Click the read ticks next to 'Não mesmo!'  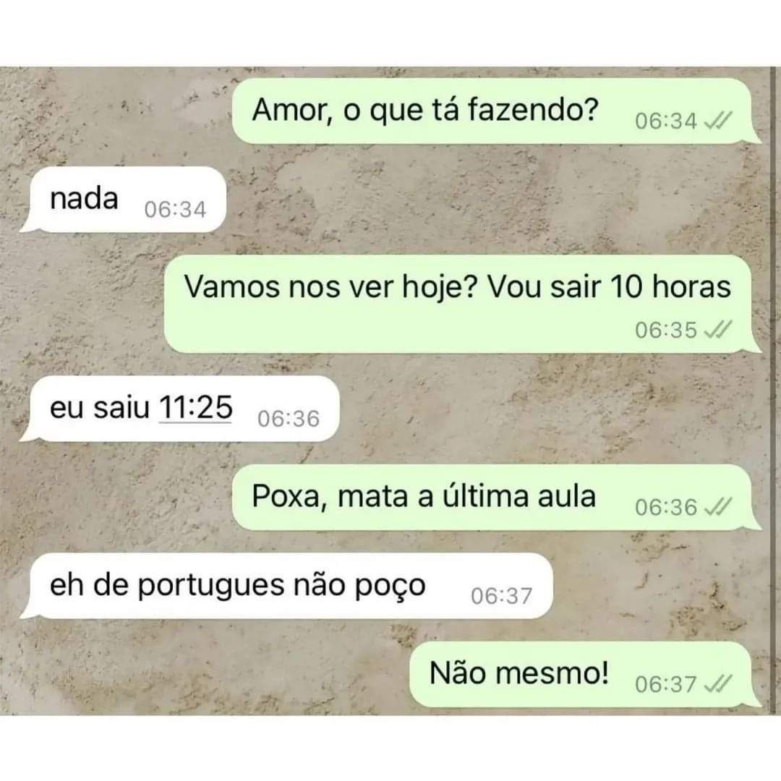click(x=718, y=683)
